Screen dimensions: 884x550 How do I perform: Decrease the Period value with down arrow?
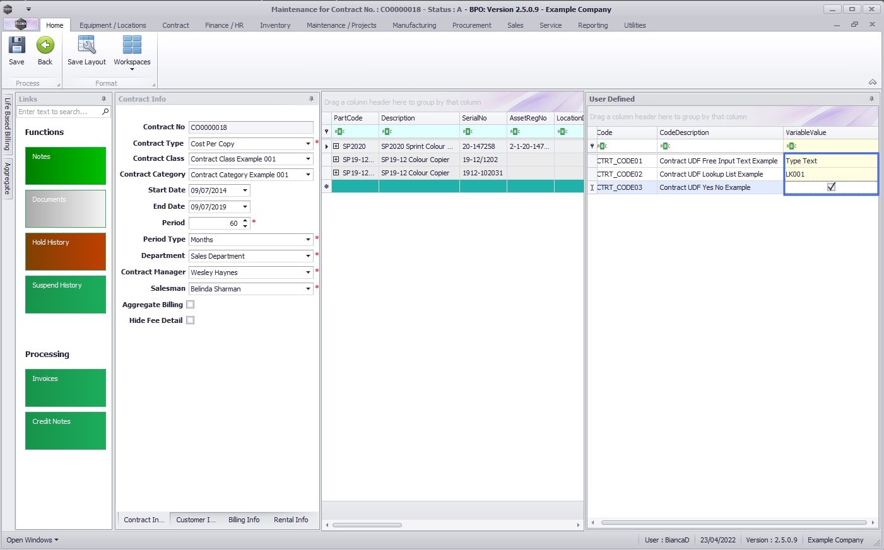[245, 226]
